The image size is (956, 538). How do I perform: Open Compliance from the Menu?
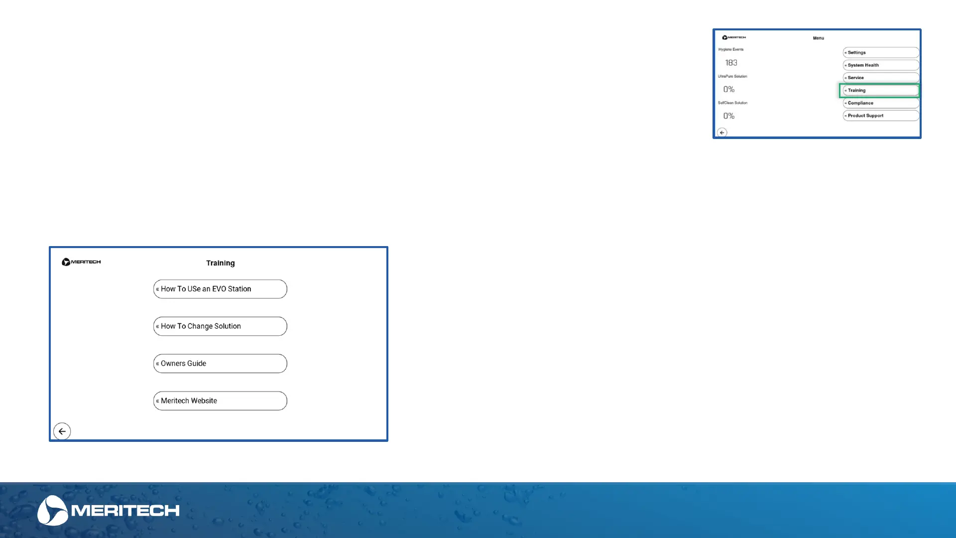(880, 103)
